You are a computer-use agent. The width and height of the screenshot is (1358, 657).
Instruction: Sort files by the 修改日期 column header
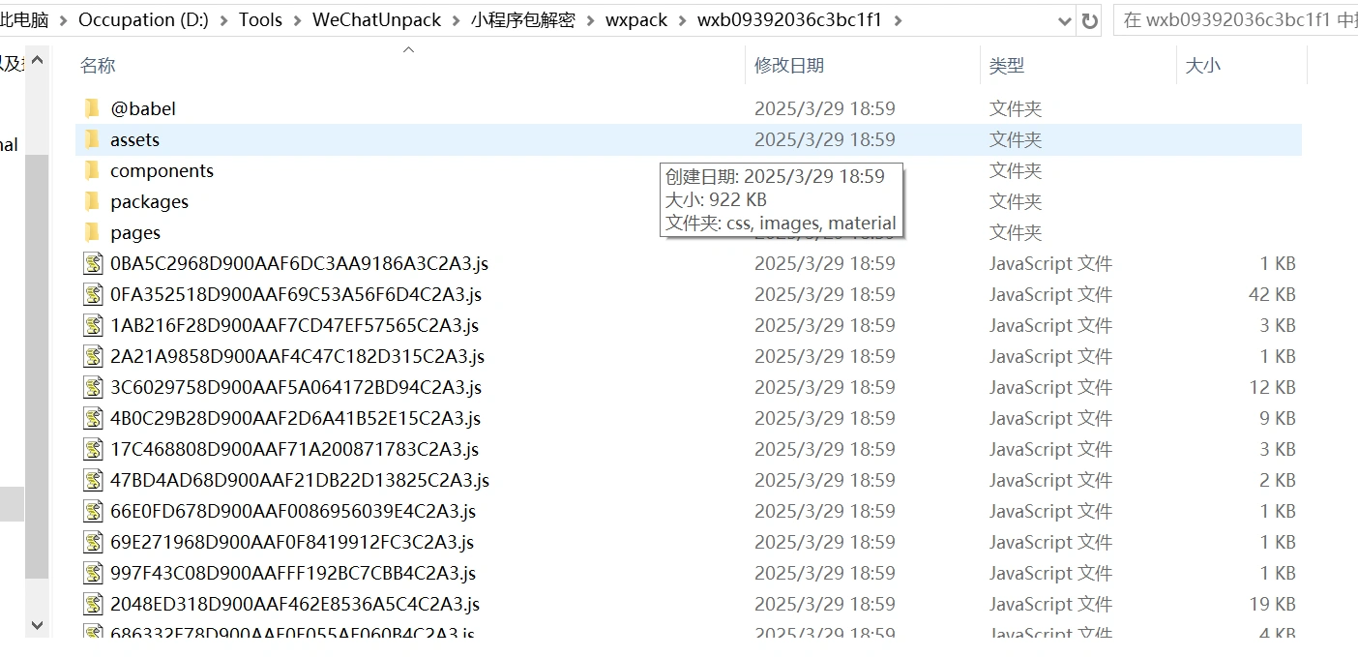point(789,66)
